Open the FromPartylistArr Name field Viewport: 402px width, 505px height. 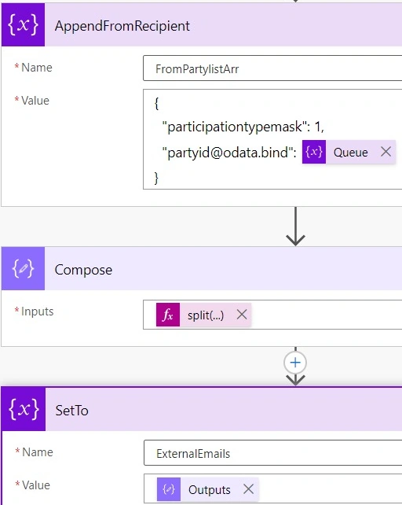[x=272, y=68]
